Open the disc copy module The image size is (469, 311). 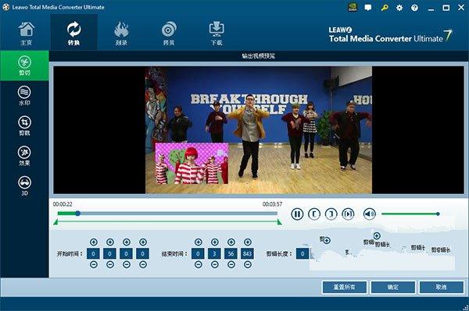pyautogui.click(x=169, y=34)
